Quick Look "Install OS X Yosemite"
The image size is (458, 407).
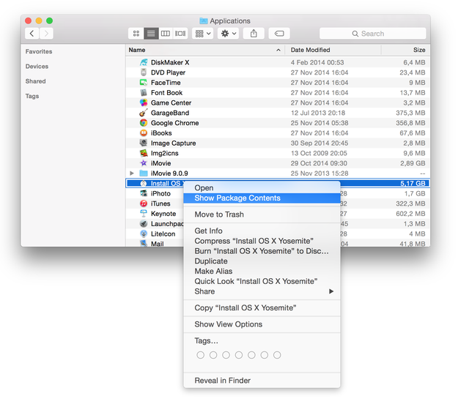click(262, 281)
